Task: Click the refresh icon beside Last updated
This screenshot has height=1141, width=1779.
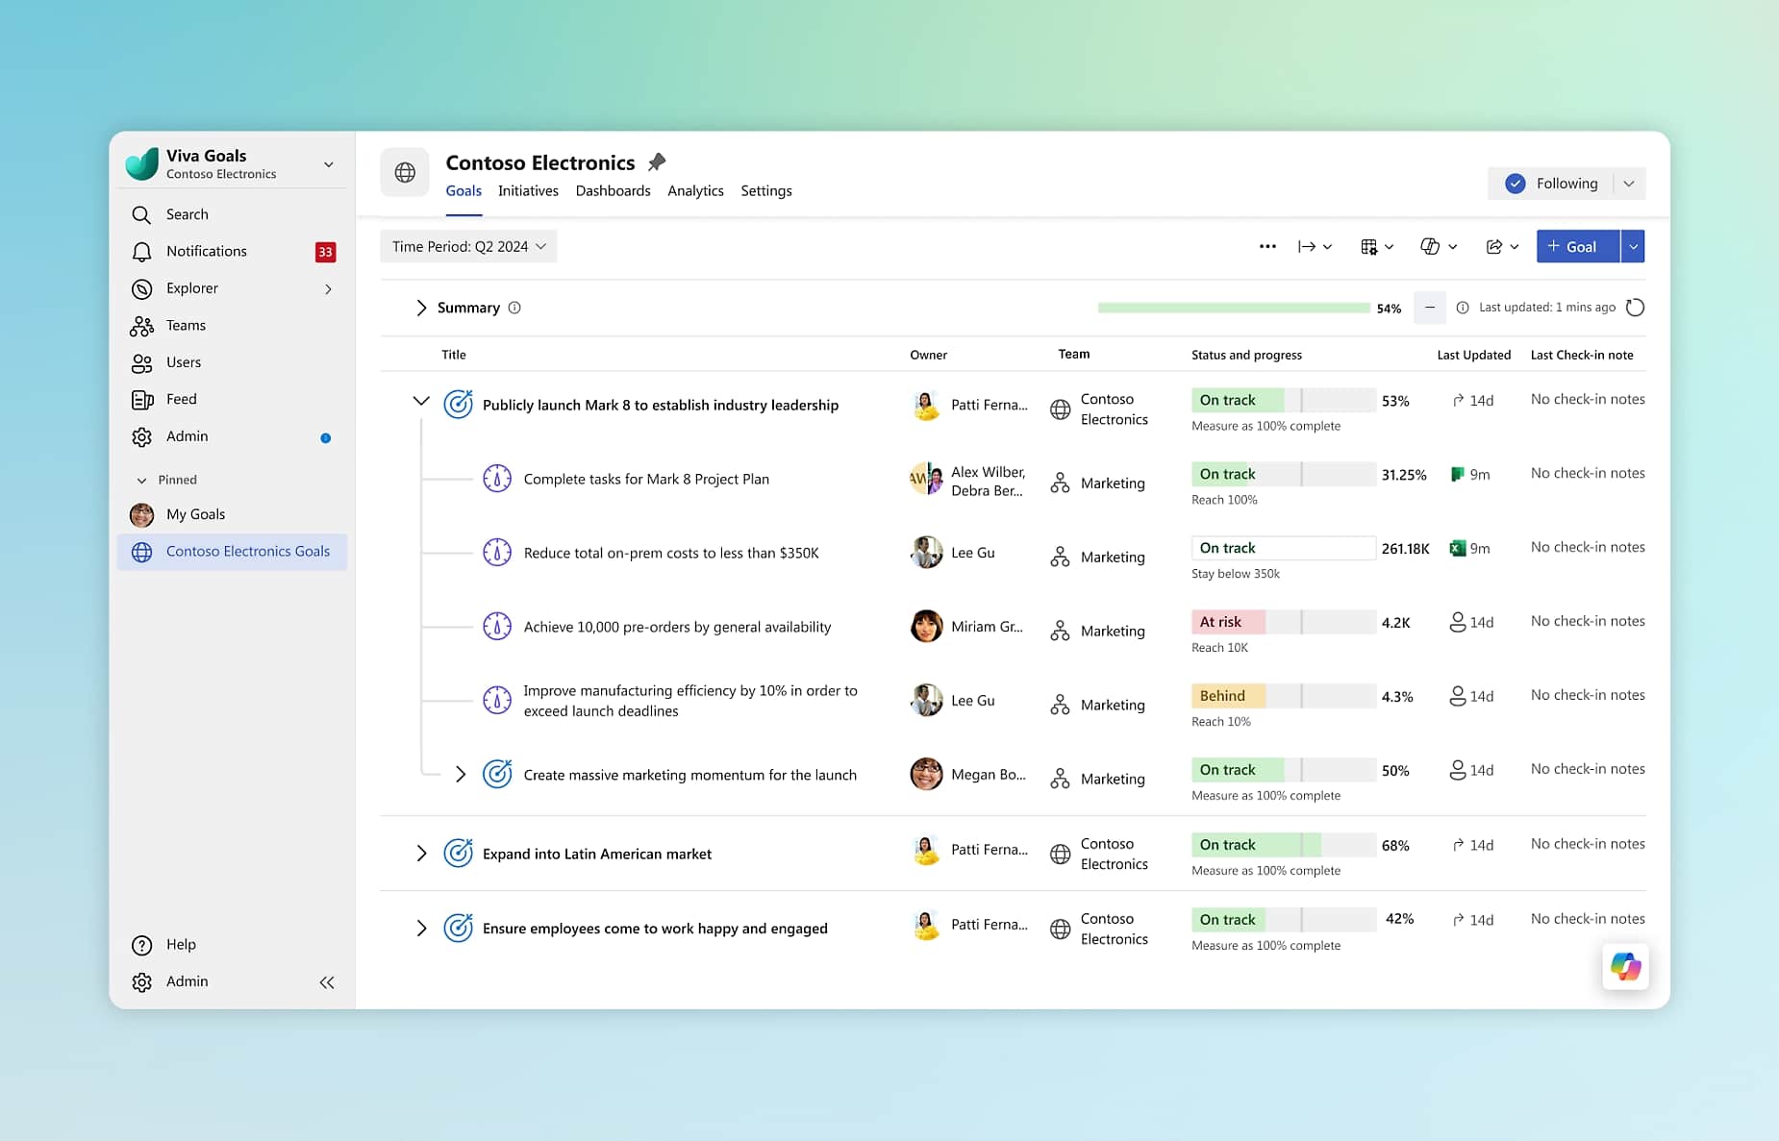Action: [1635, 308]
